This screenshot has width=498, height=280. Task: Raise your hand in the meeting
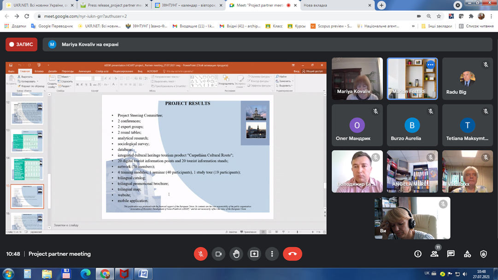(236, 254)
